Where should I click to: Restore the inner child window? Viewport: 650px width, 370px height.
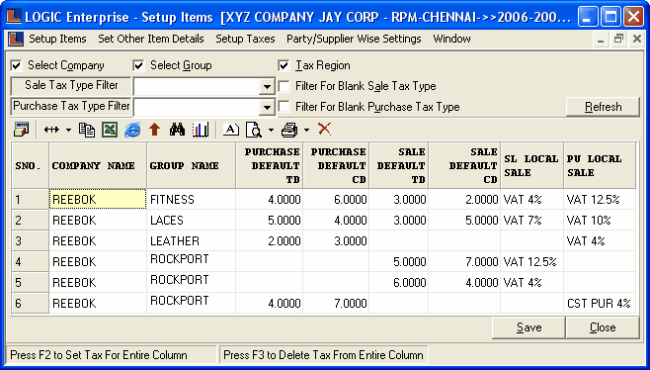click(618, 40)
